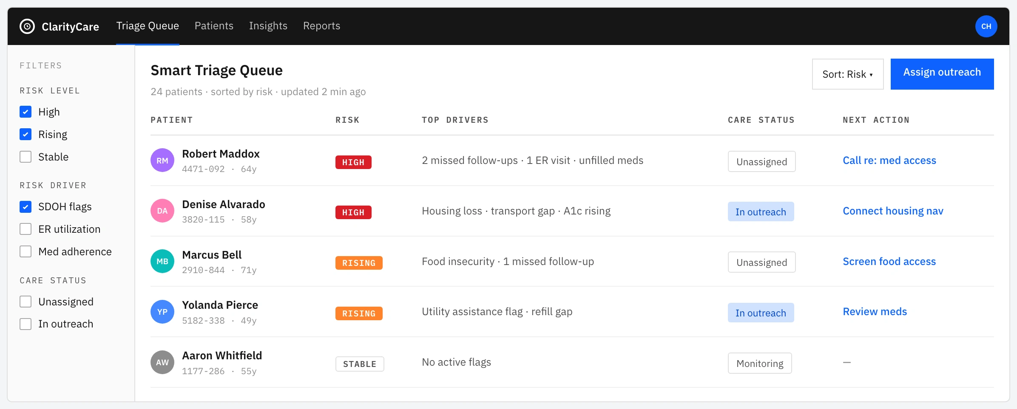
Task: Open Denise Alvarado's In outreach status selector
Action: [761, 212]
